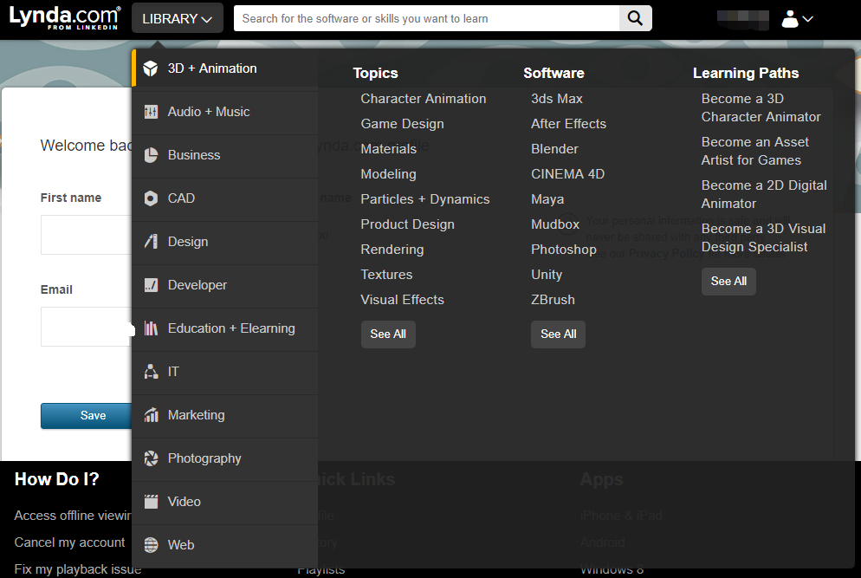Click the CAD hexagon icon

(x=151, y=198)
